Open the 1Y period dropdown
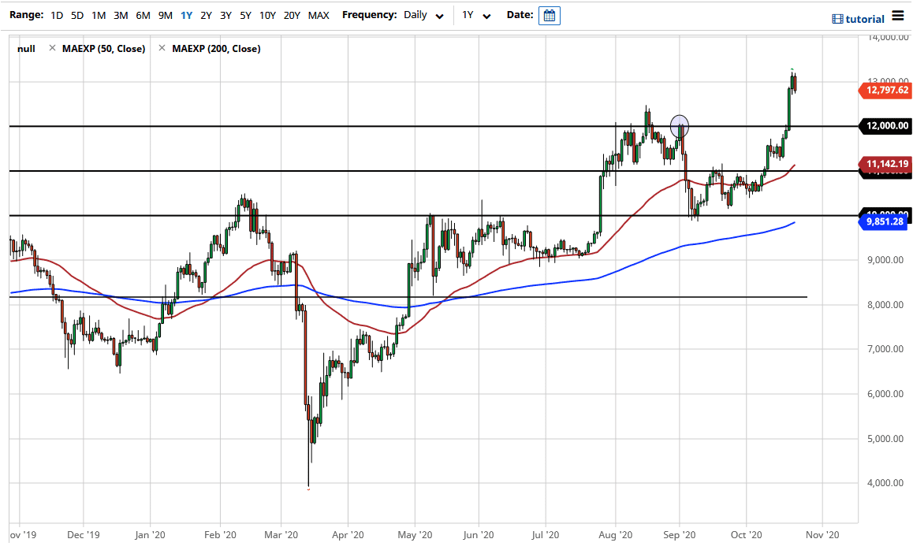 pyautogui.click(x=476, y=15)
